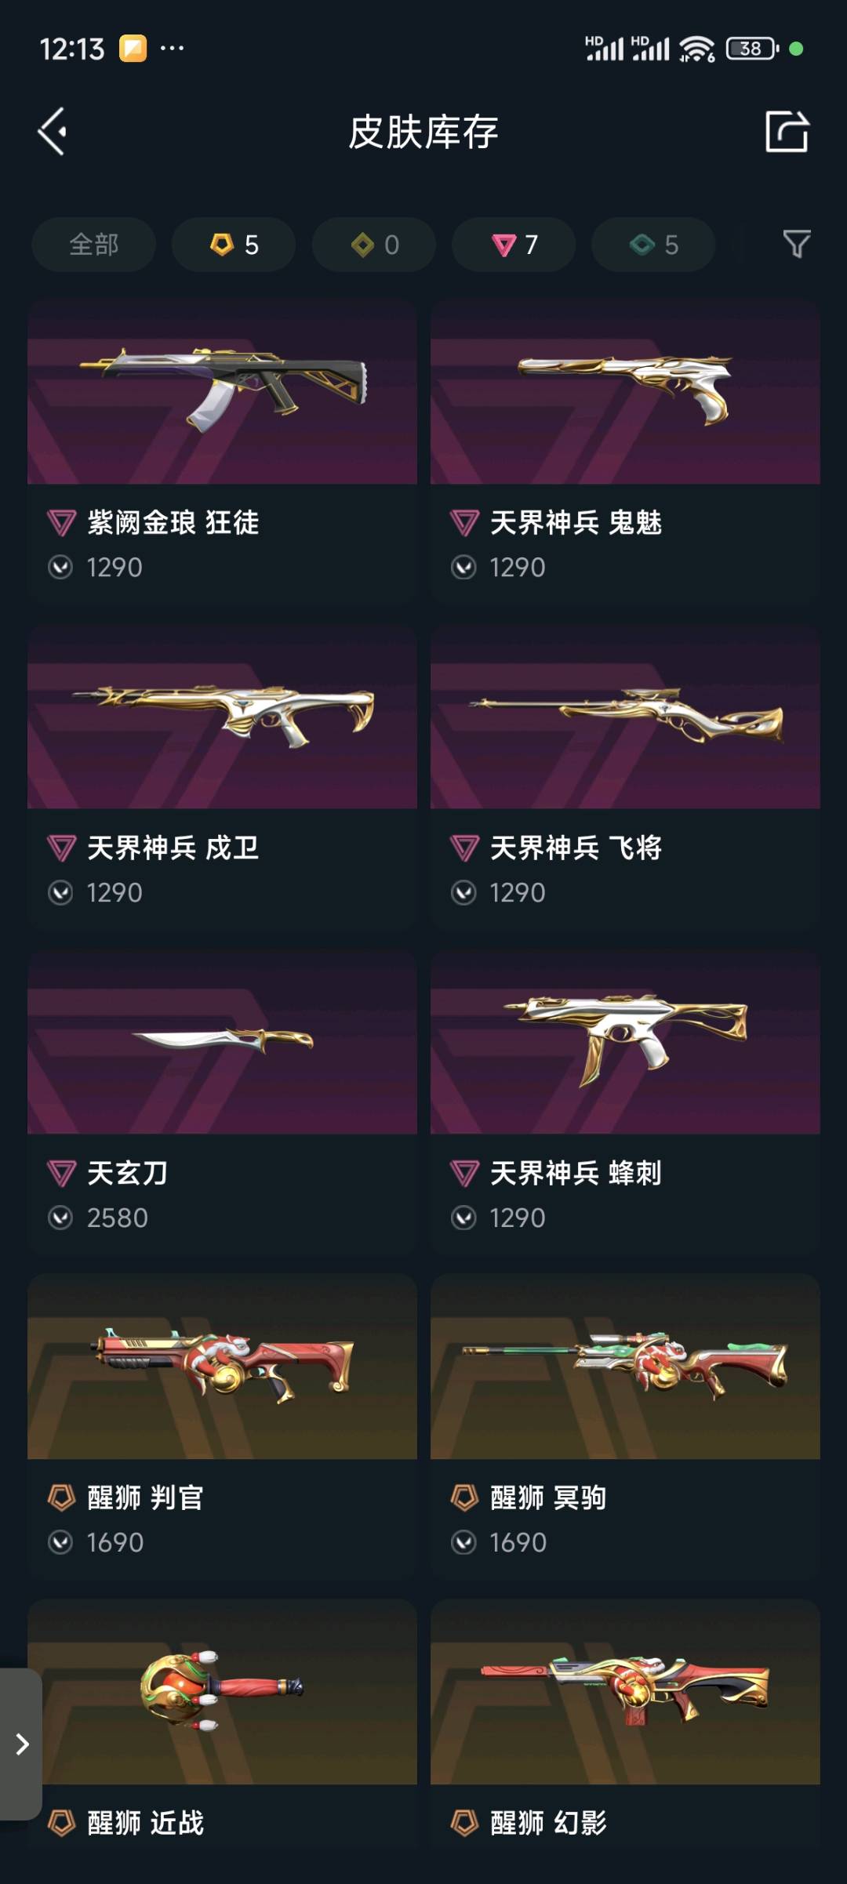Open the 天玄刀 knife skin image
Image resolution: width=847 pixels, height=1884 pixels.
(222, 1042)
